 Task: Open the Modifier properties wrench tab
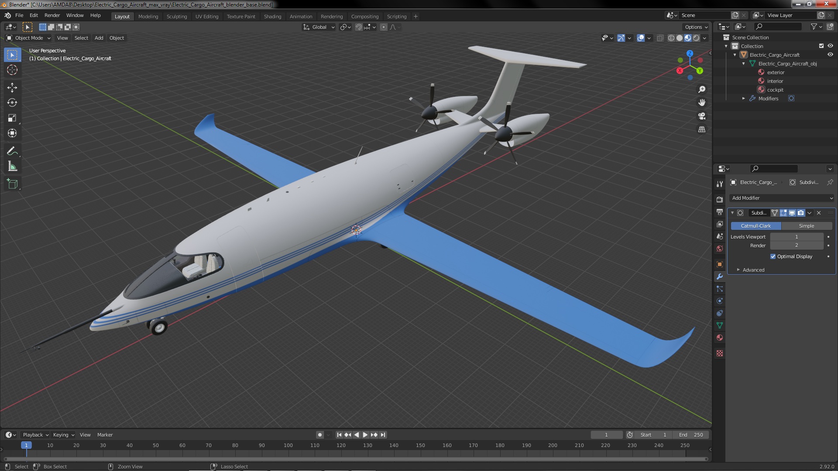click(x=720, y=277)
